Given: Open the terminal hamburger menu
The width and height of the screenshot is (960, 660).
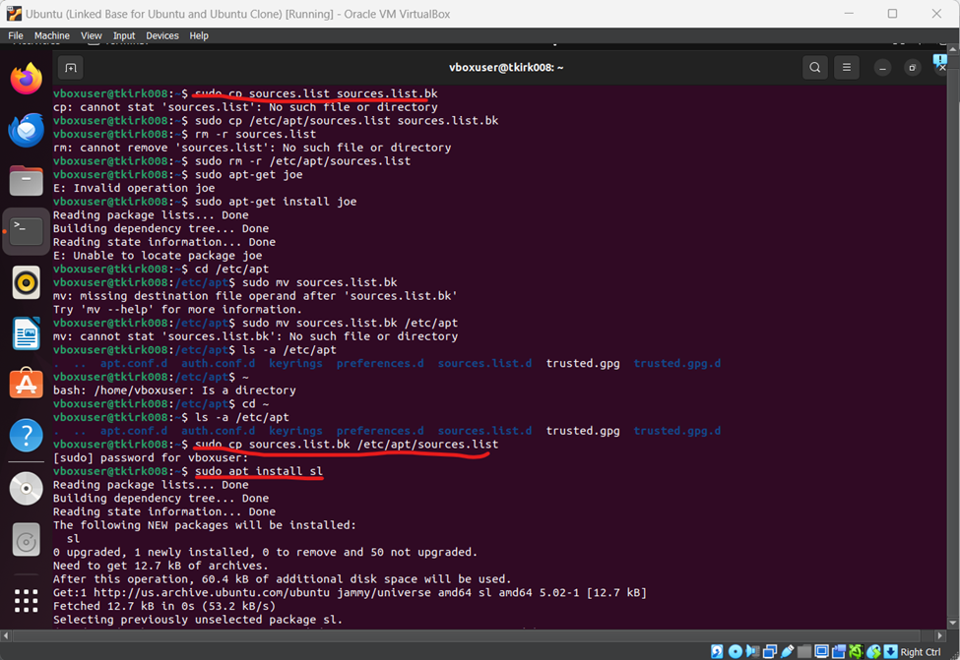Looking at the screenshot, I should pyautogui.click(x=847, y=67).
